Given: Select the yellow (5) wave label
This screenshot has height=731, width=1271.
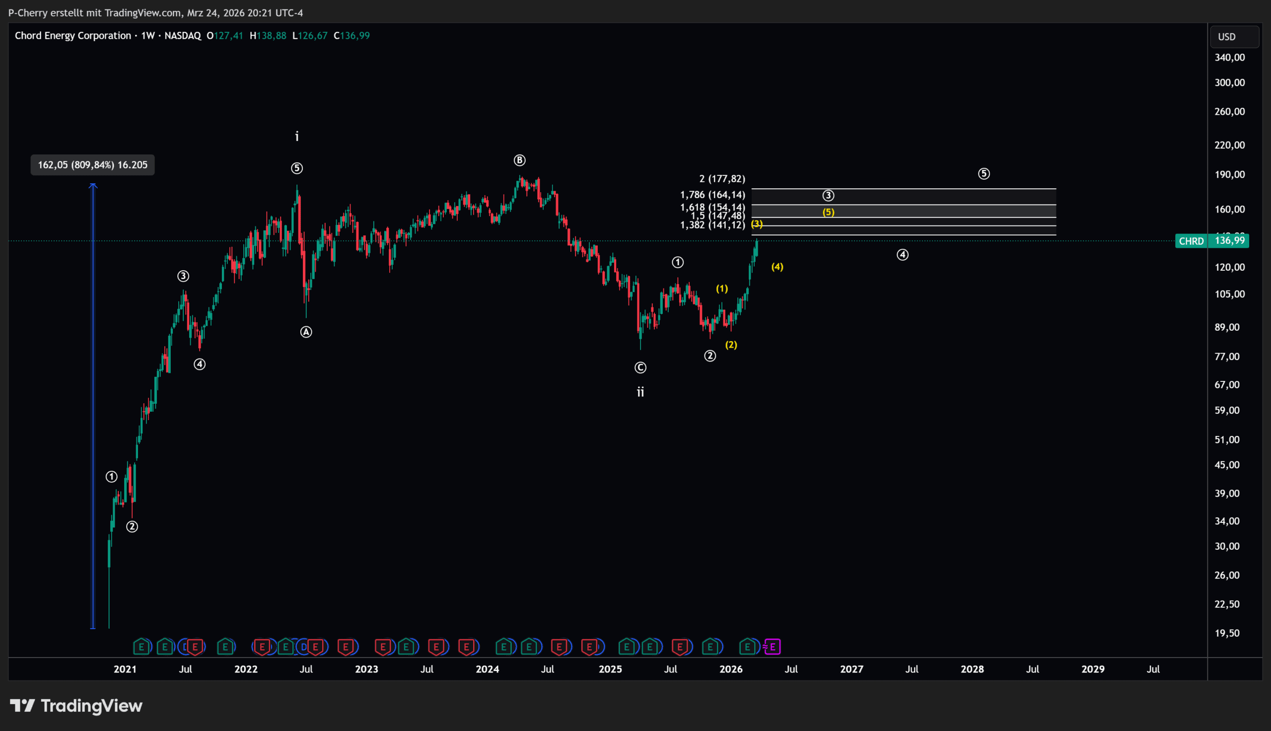Looking at the screenshot, I should click(829, 212).
